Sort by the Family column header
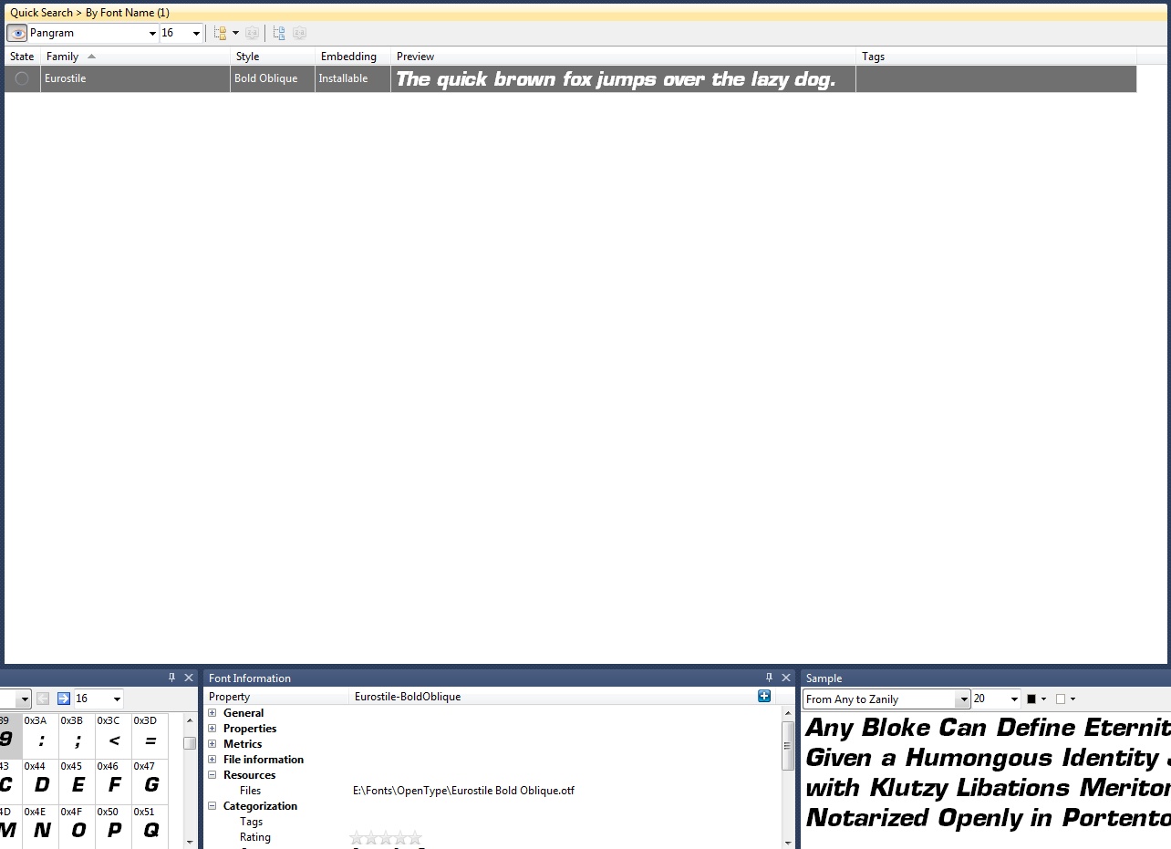 coord(135,57)
